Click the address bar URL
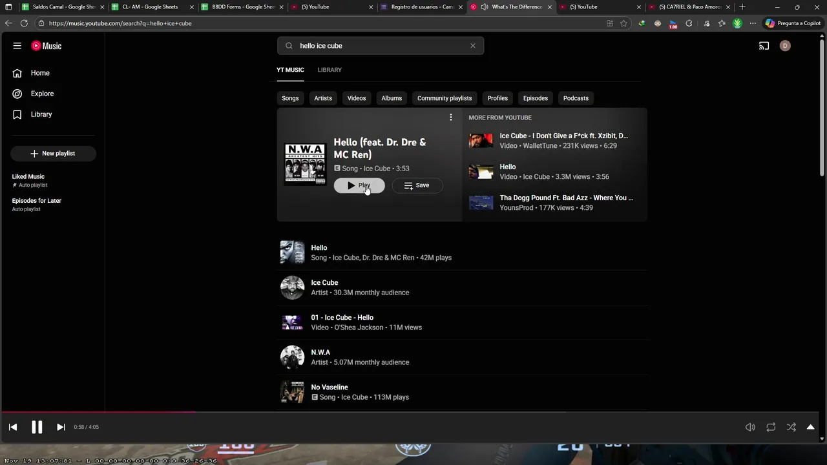 120,23
